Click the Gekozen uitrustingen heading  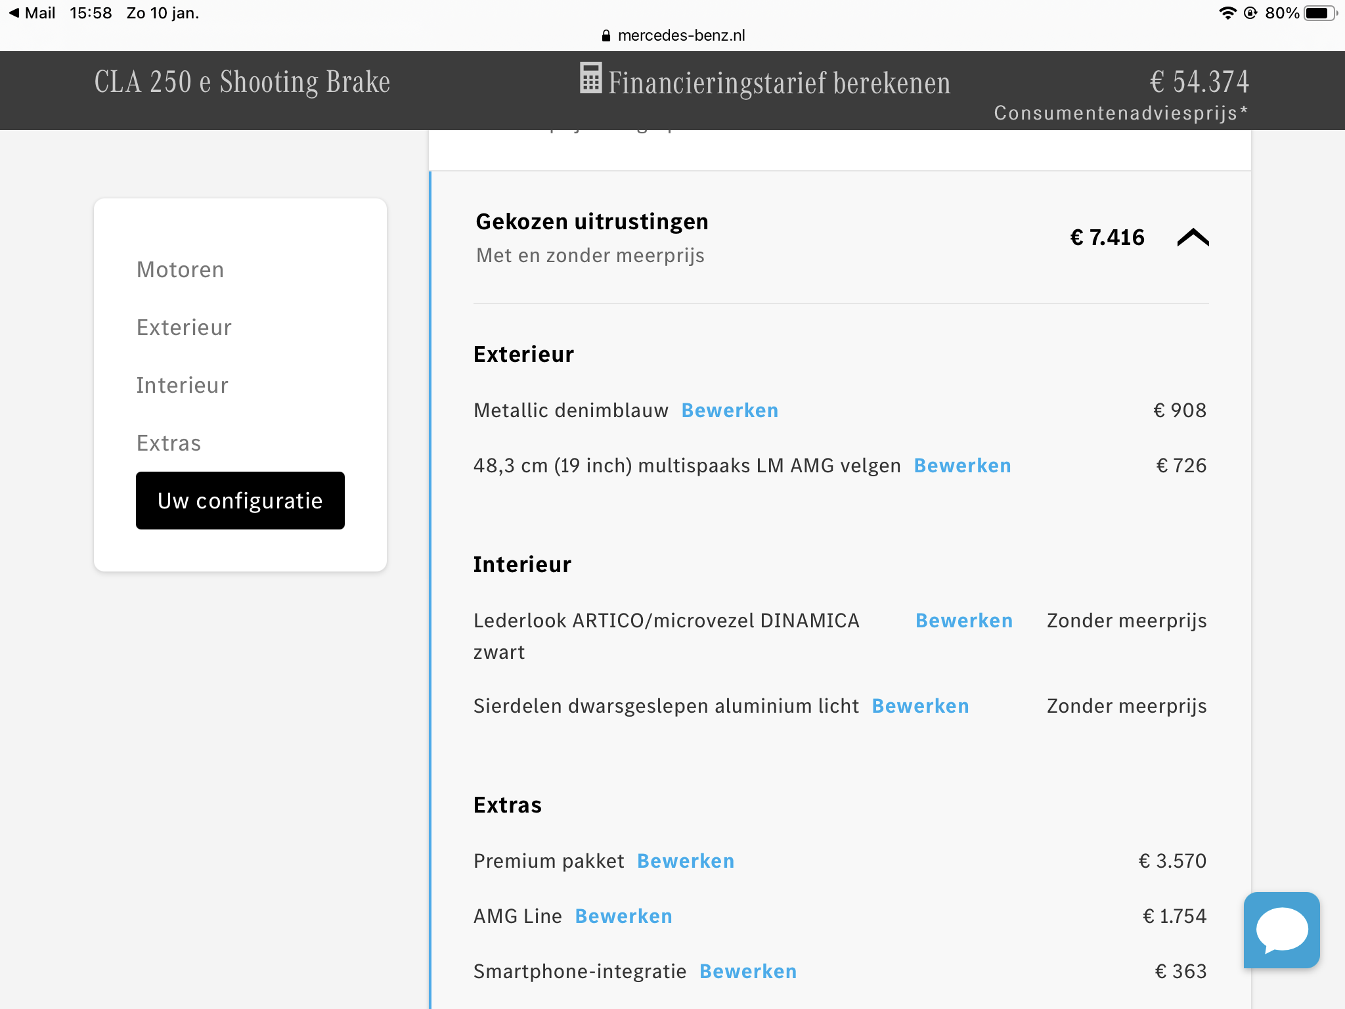(x=592, y=222)
